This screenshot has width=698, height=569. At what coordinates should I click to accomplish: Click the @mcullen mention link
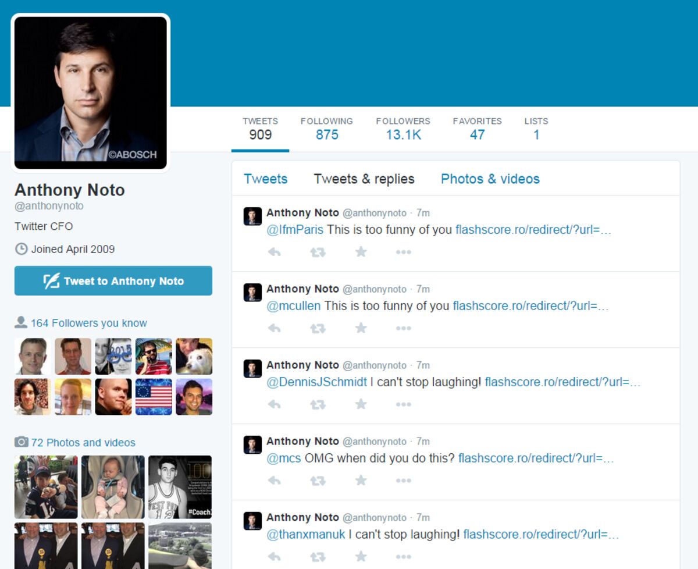pyautogui.click(x=293, y=305)
